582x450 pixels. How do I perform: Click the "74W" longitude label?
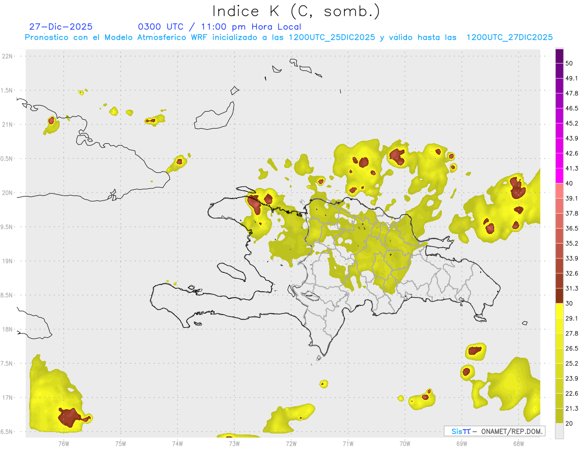point(178,443)
